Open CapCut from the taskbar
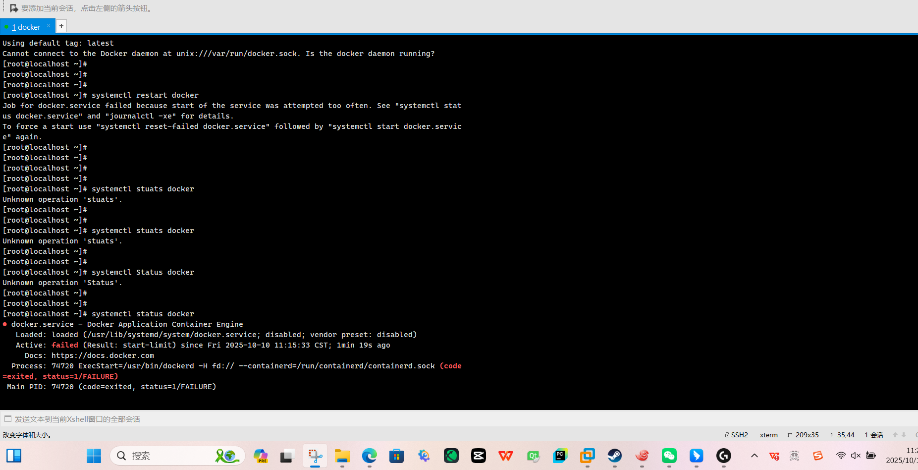 [479, 456]
